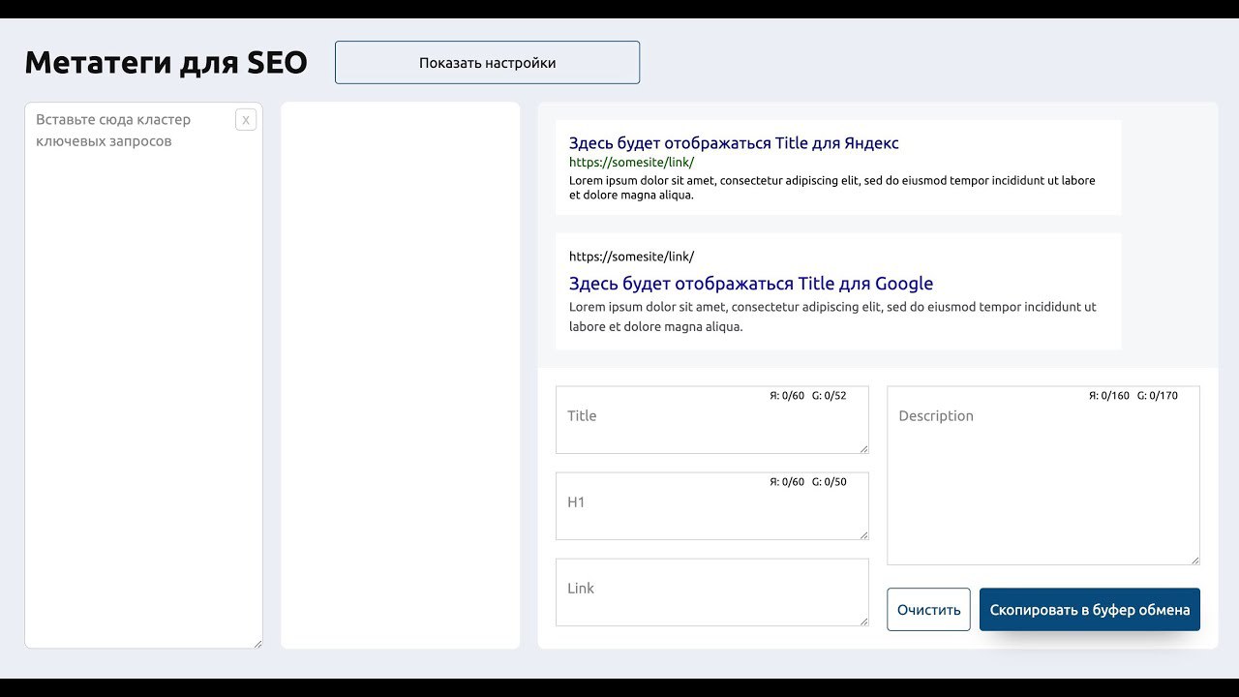The width and height of the screenshot is (1239, 697).
Task: Click into the Link field
Action: tap(712, 592)
